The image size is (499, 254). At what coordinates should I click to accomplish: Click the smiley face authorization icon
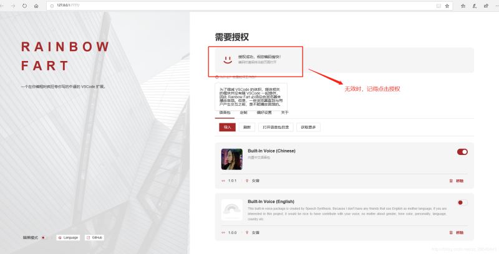(x=228, y=60)
